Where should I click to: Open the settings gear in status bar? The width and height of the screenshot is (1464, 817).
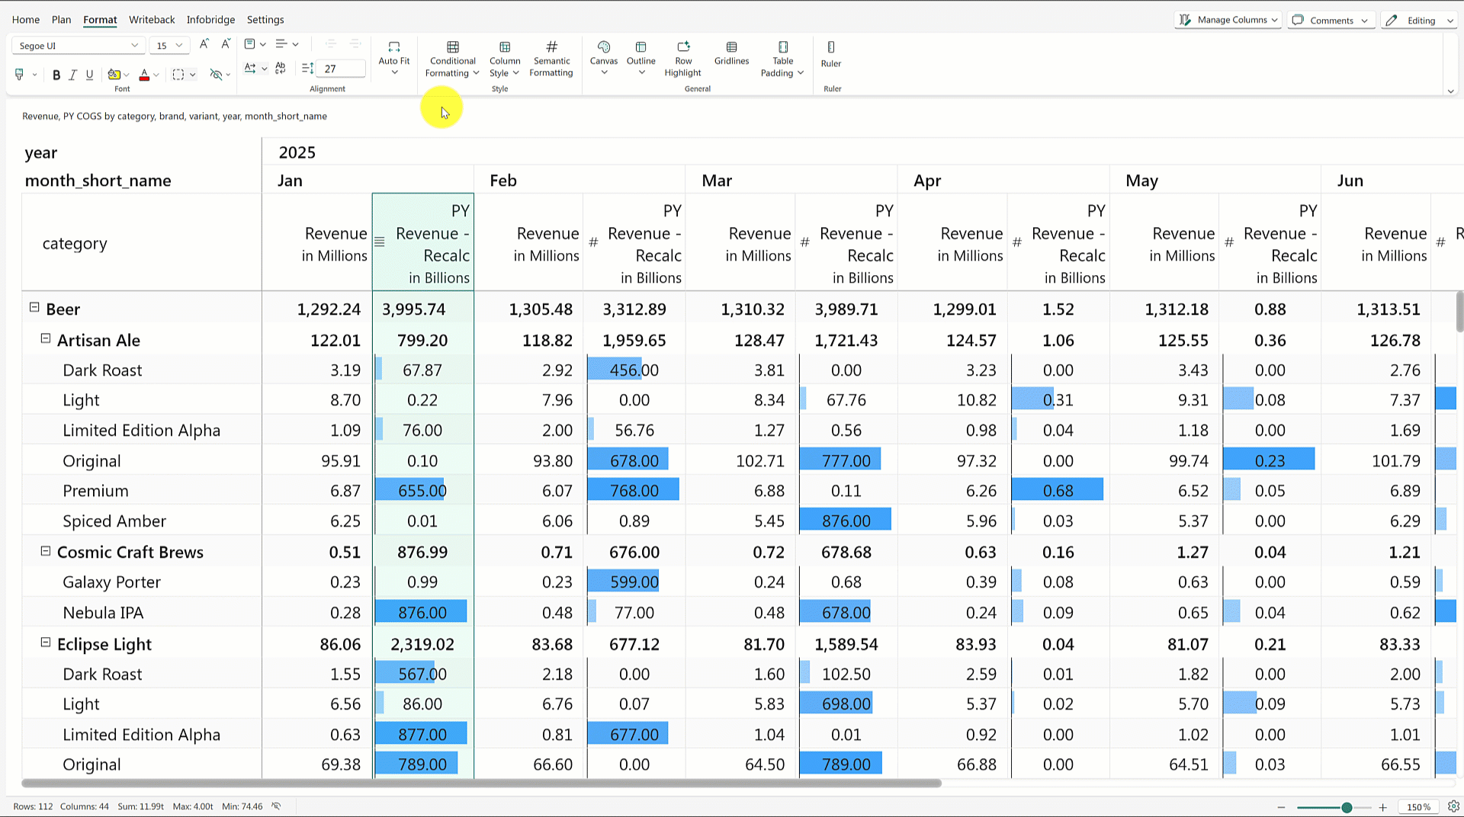1453,806
